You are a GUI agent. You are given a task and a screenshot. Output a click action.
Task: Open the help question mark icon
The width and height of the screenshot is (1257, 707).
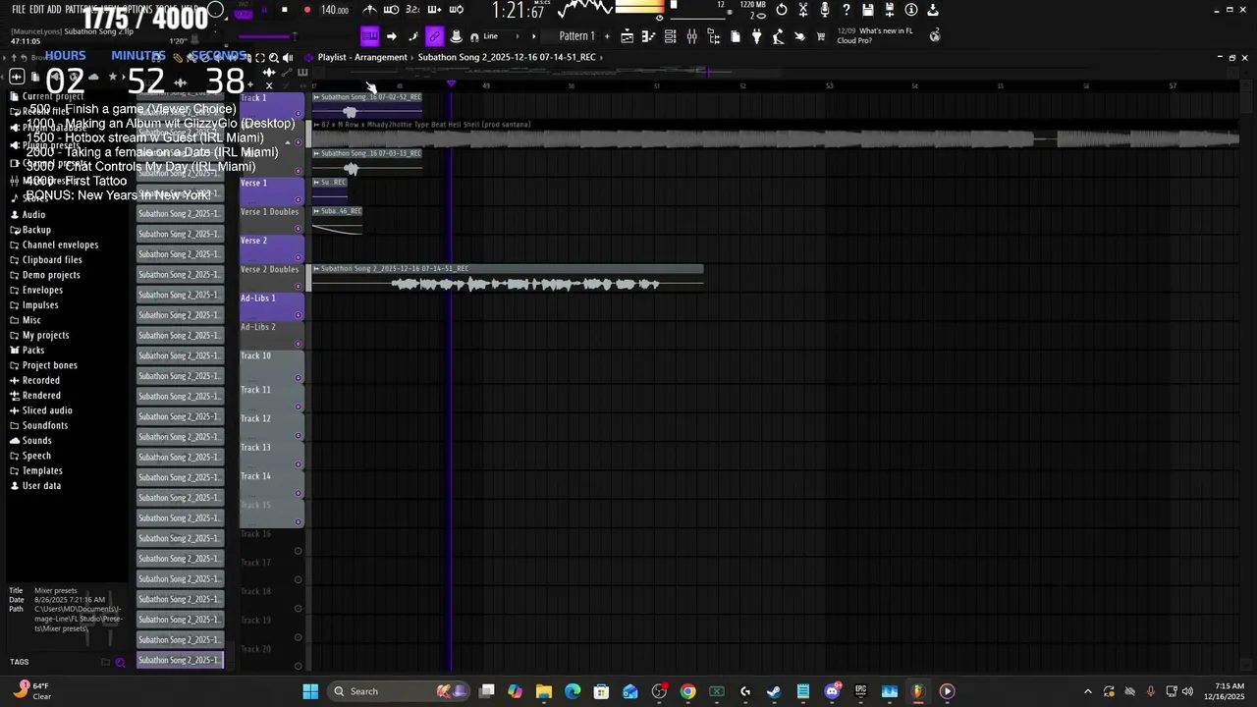pos(846,10)
